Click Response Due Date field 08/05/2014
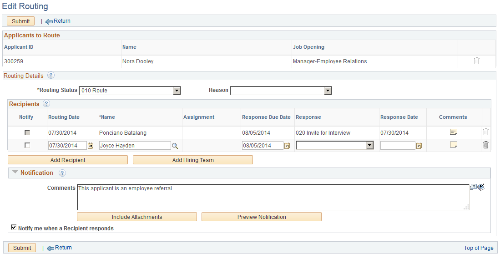This screenshot has width=500, height=259. tap(263, 146)
